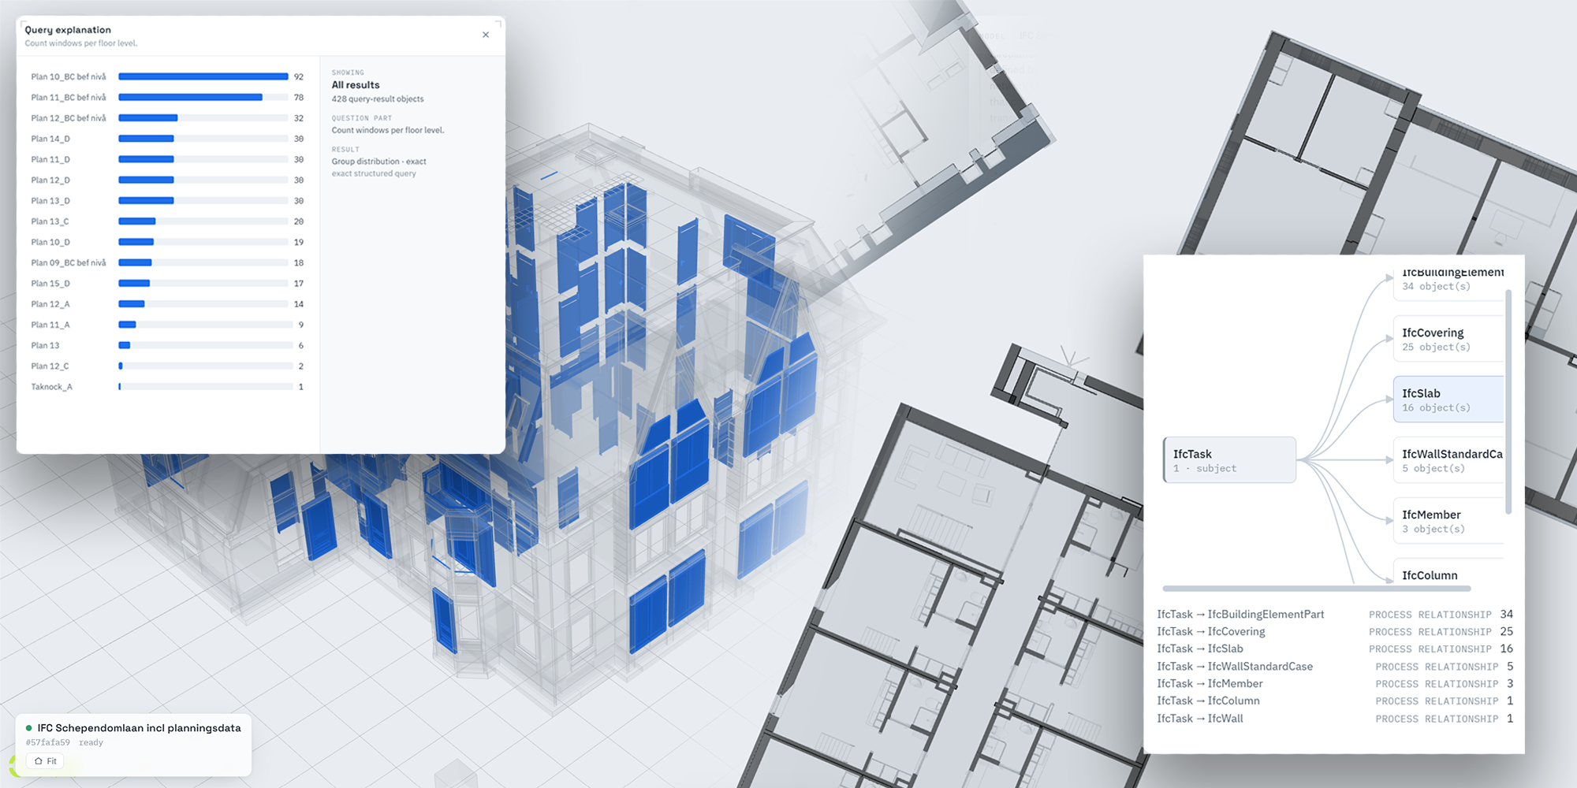This screenshot has height=788, width=1577.
Task: Select the Plan 13 row label
Action: [45, 346]
